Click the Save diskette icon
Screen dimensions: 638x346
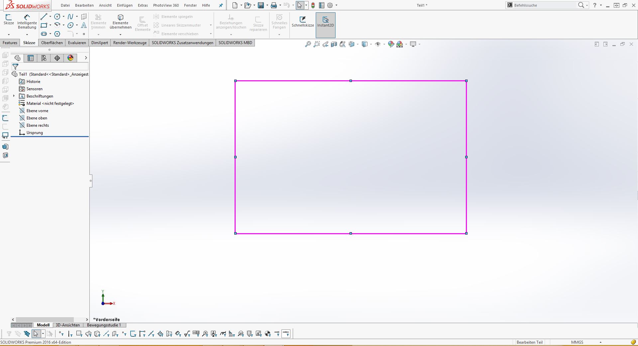[261, 5]
